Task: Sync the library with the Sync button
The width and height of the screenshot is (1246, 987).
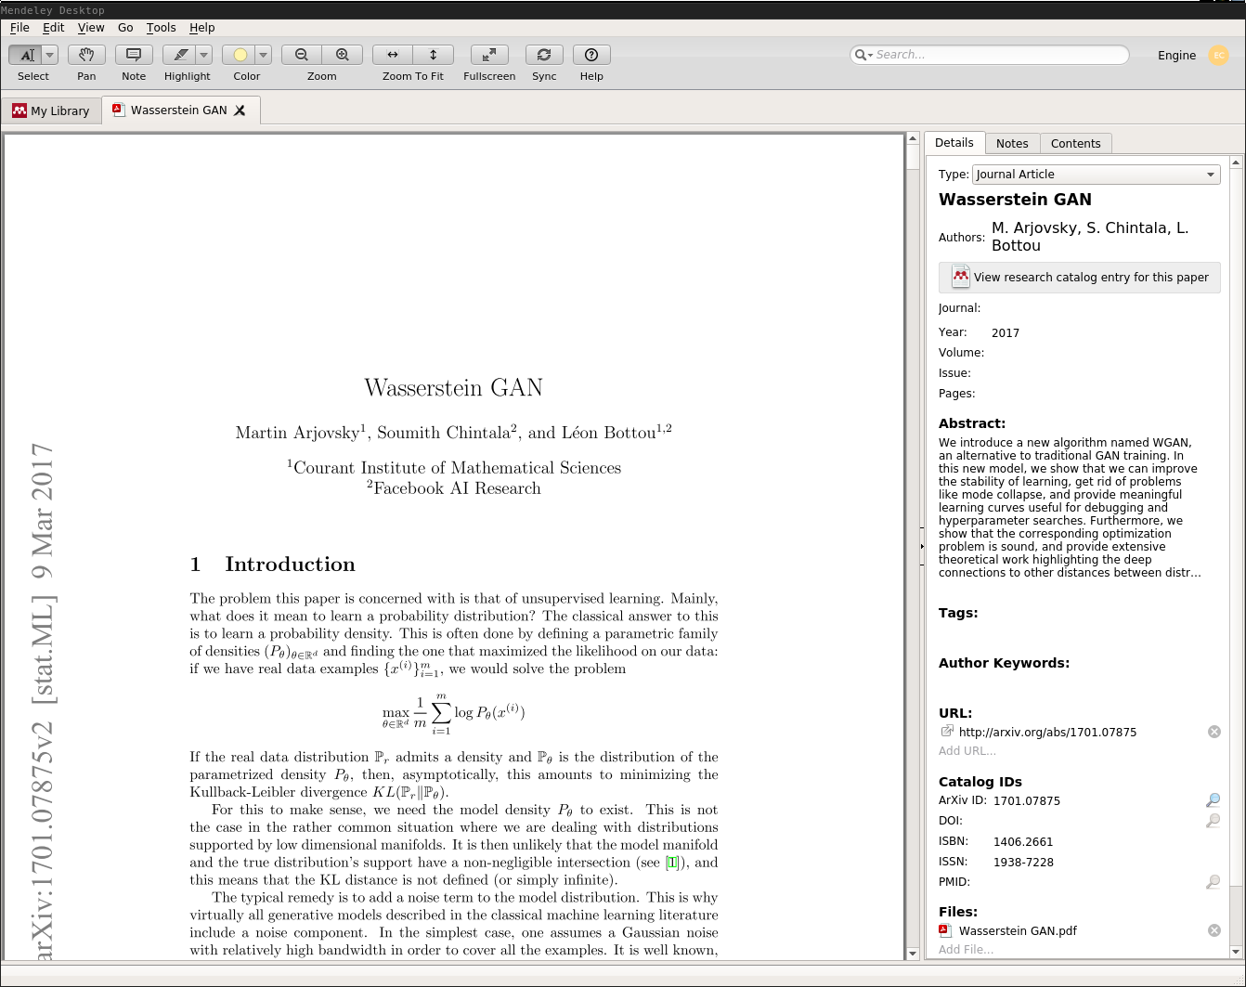Action: [x=544, y=55]
